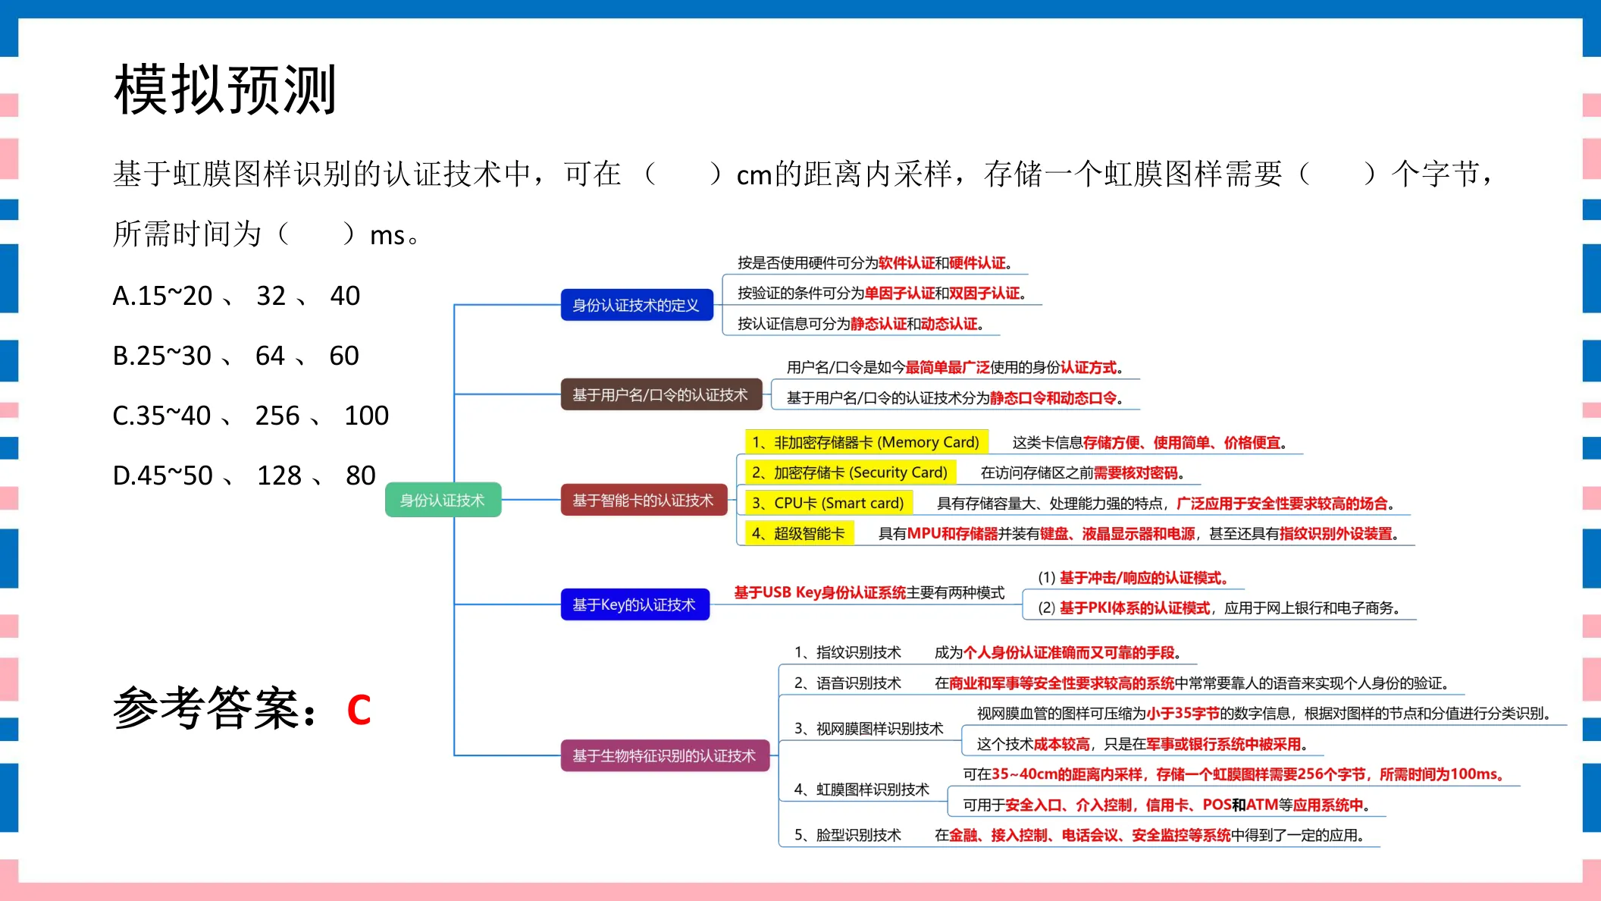Click text 在访问存储区之前需要核对密码
The width and height of the screenshot is (1601, 901).
tap(1082, 472)
